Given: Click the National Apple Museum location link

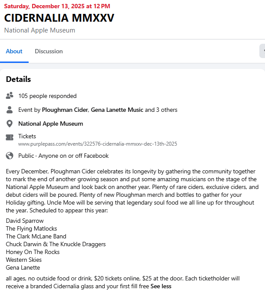Looking at the screenshot, I should 50,124.
